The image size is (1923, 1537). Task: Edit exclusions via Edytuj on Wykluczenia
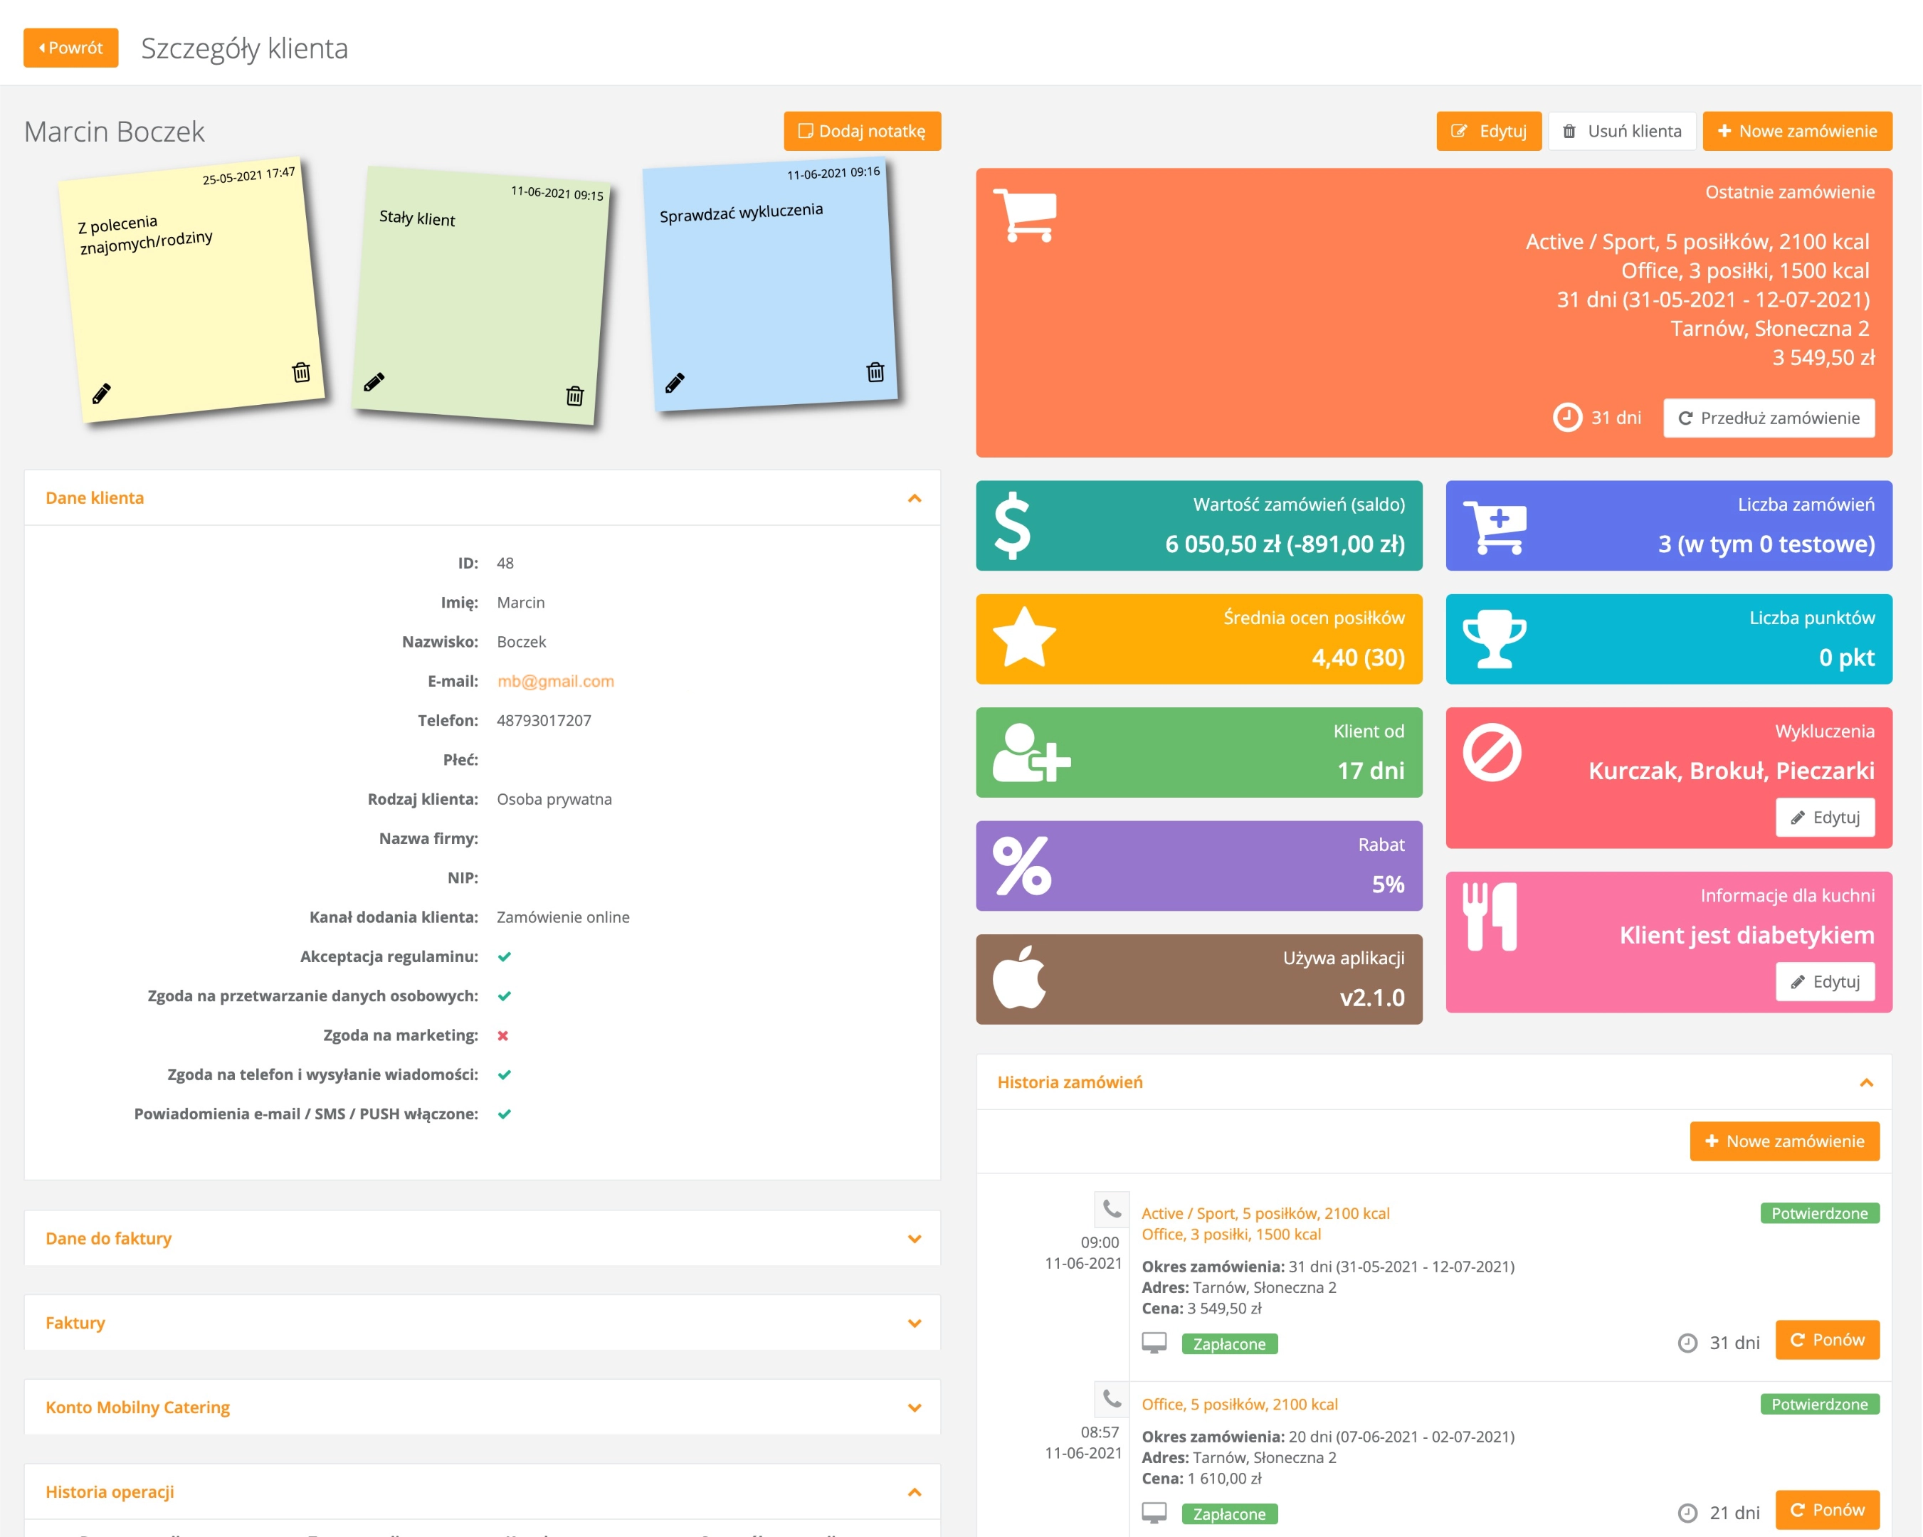click(1825, 818)
